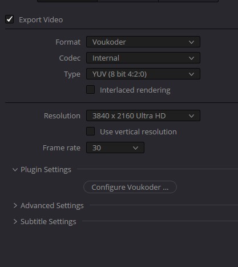Open the Frame rate dropdown set to 30

115,148
